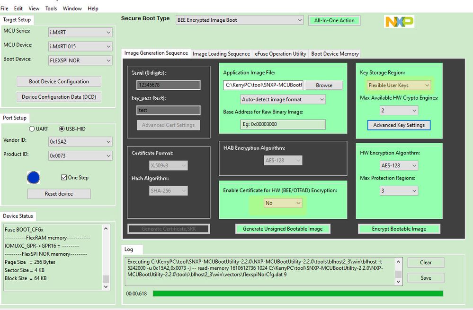Click the 'Page Size = 256 Bytes' line

(30, 262)
